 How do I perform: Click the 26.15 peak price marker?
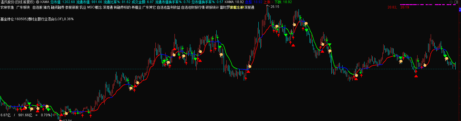[x=275, y=7]
